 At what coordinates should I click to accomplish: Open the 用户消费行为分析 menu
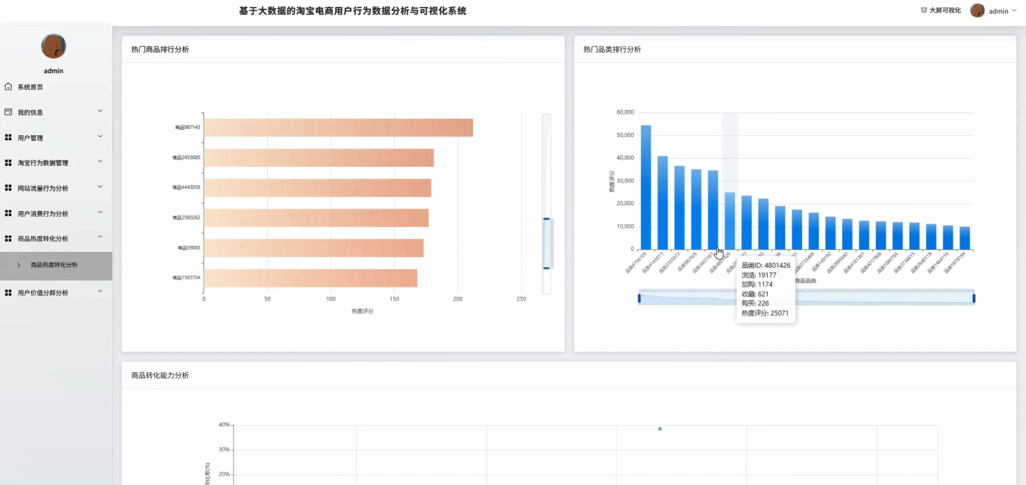[56, 213]
